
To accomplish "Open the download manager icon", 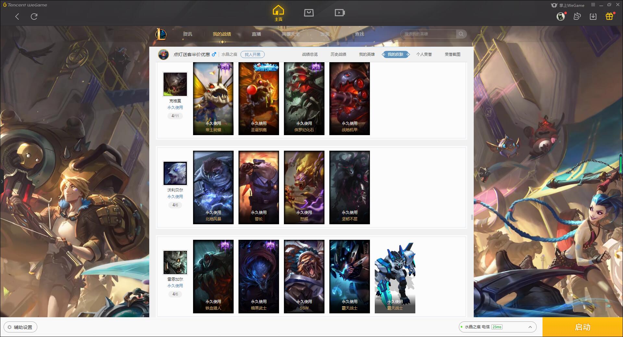I will 593,16.
